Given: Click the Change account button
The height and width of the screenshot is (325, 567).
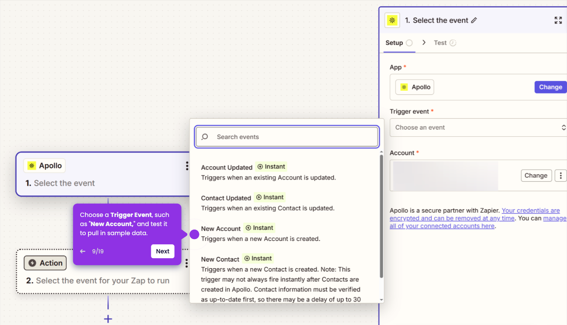Looking at the screenshot, I should 536,175.
